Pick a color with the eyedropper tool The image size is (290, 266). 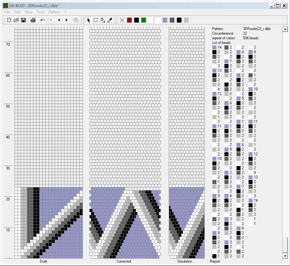(x=110, y=20)
